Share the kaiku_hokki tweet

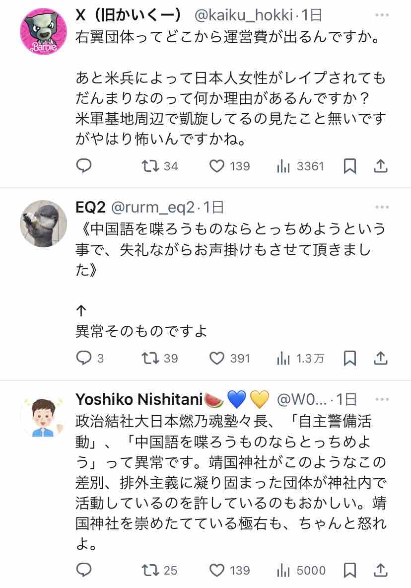click(380, 166)
